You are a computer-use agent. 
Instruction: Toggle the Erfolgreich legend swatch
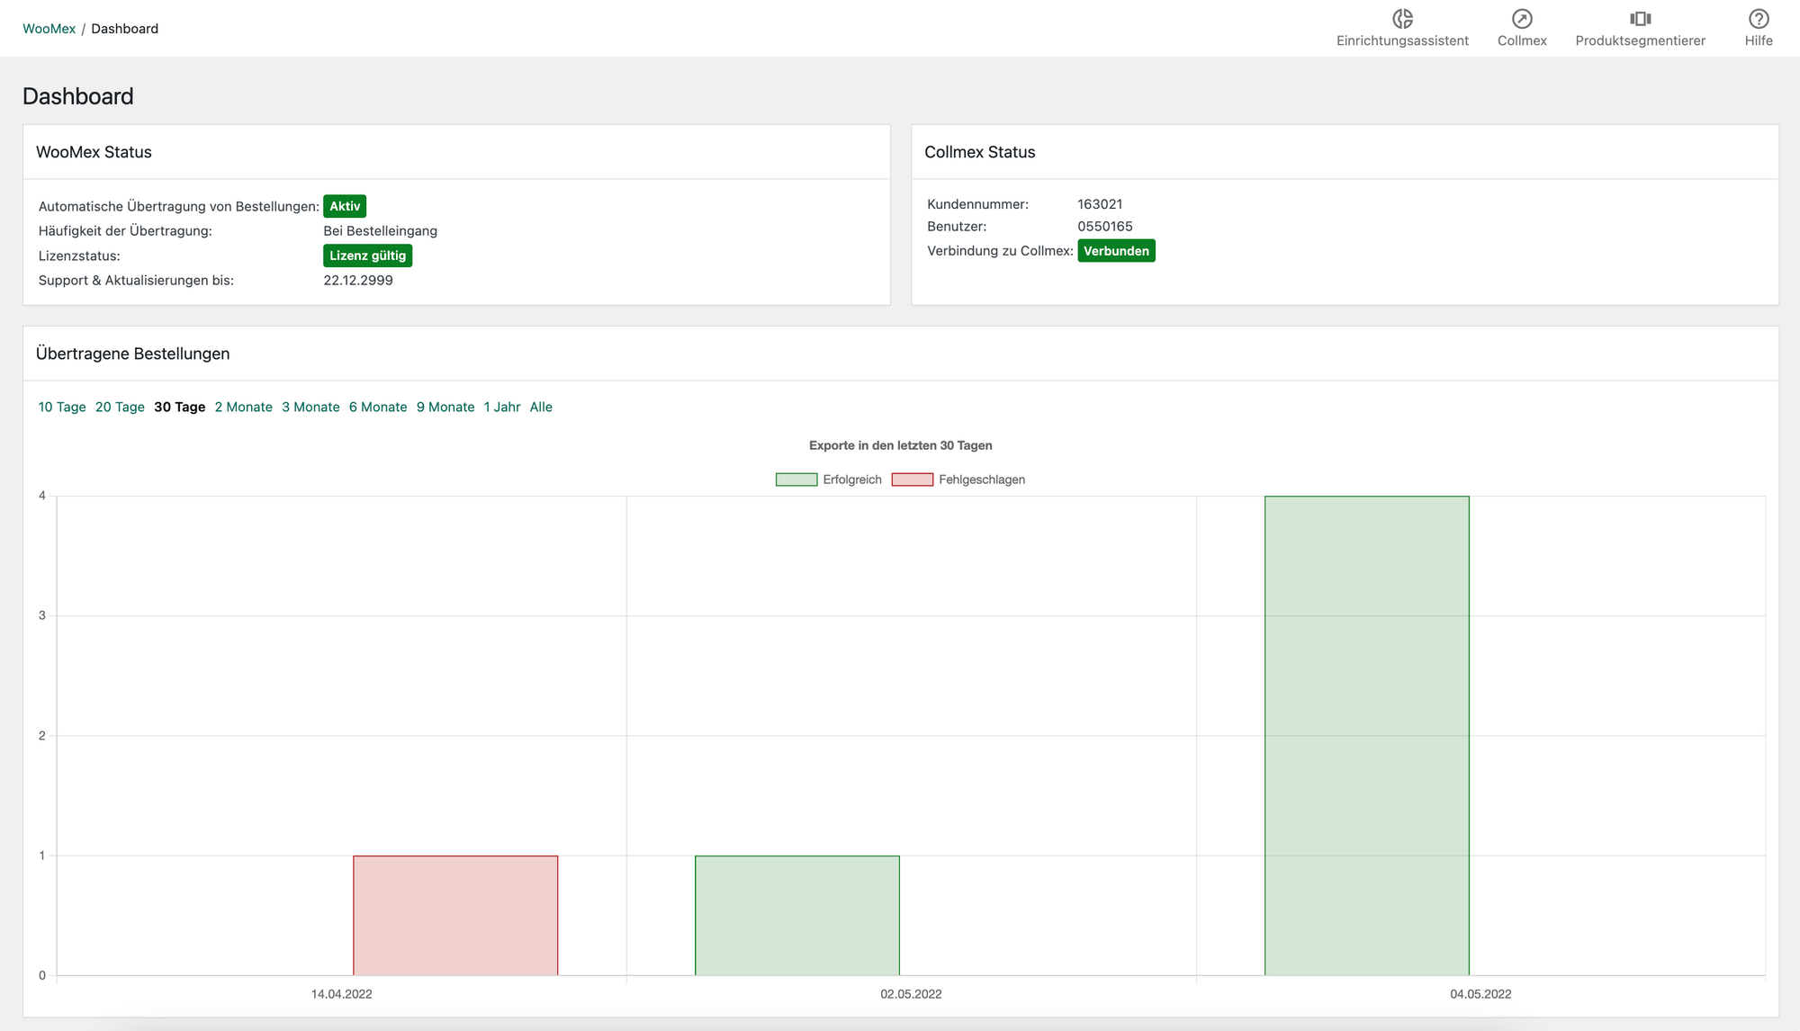(796, 480)
